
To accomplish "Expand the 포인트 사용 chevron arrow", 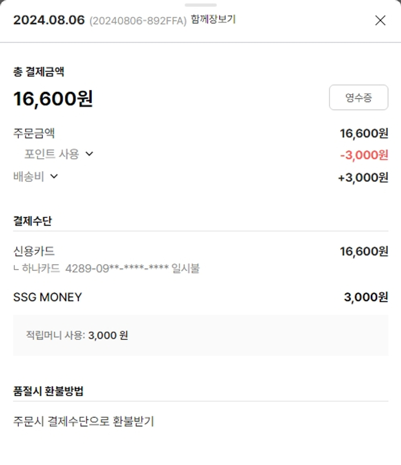I will 89,154.
